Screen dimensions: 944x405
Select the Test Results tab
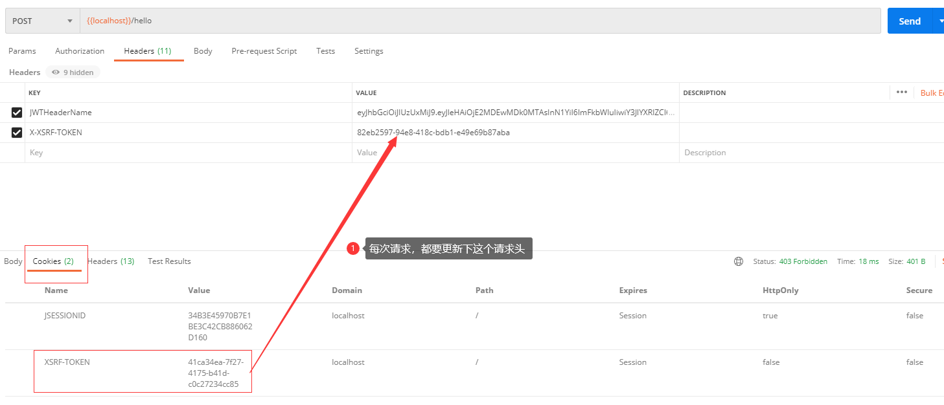(168, 261)
